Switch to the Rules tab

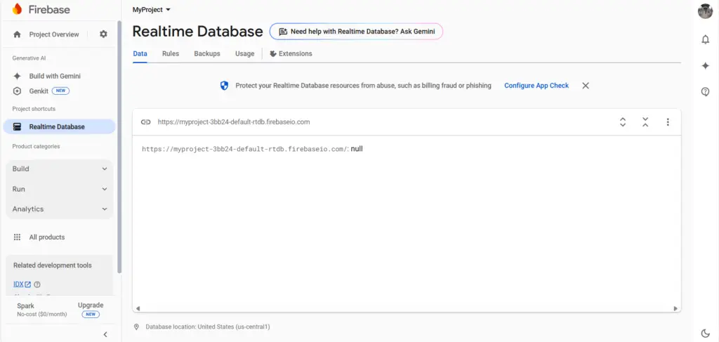pos(171,53)
